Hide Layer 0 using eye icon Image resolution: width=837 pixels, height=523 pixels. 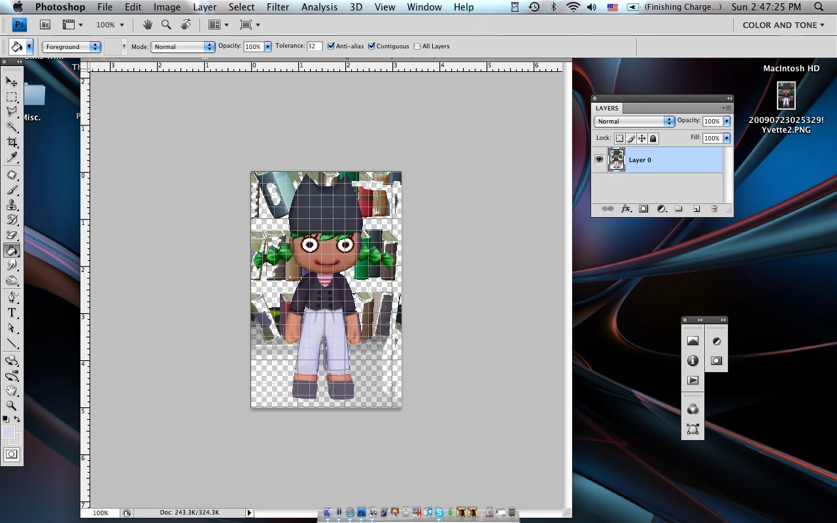599,160
